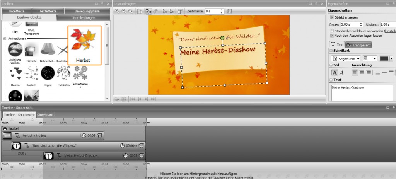
Task: Select left text alignment icon
Action: point(355,72)
